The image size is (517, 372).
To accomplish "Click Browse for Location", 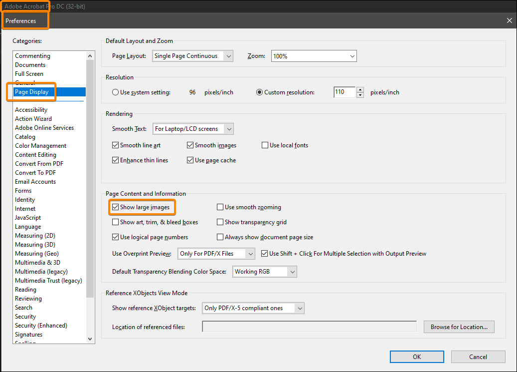I will (x=459, y=327).
